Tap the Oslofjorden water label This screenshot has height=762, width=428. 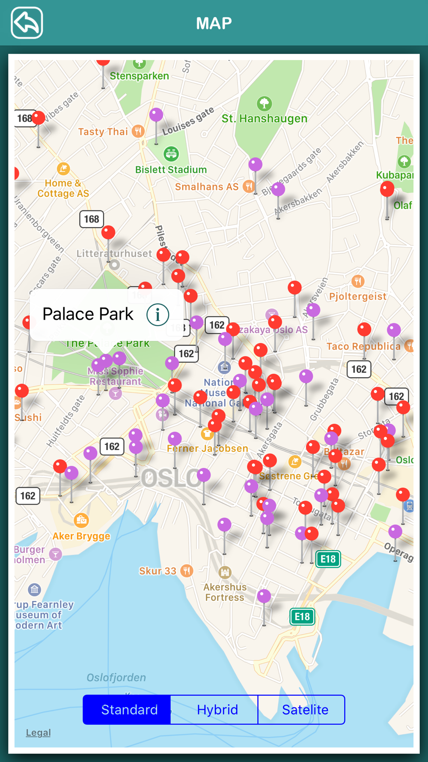tap(116, 678)
